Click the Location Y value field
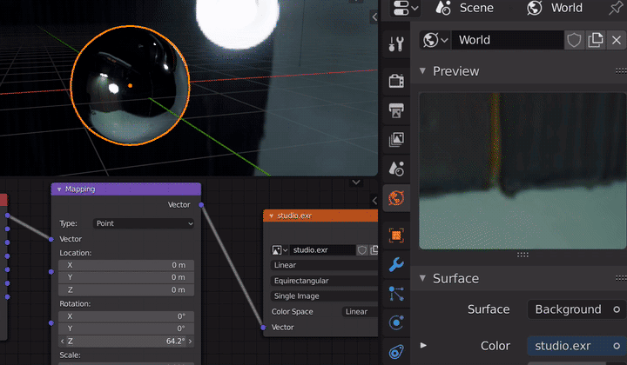Viewport: 627px width, 365px height. (x=126, y=277)
